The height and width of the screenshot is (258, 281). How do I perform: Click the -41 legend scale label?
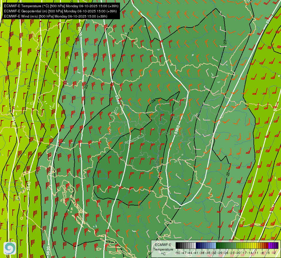(x=196, y=253)
